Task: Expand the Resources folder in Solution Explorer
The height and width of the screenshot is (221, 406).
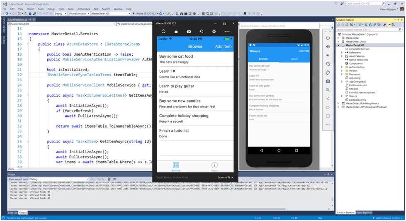Action: pyautogui.click(x=342, y=74)
